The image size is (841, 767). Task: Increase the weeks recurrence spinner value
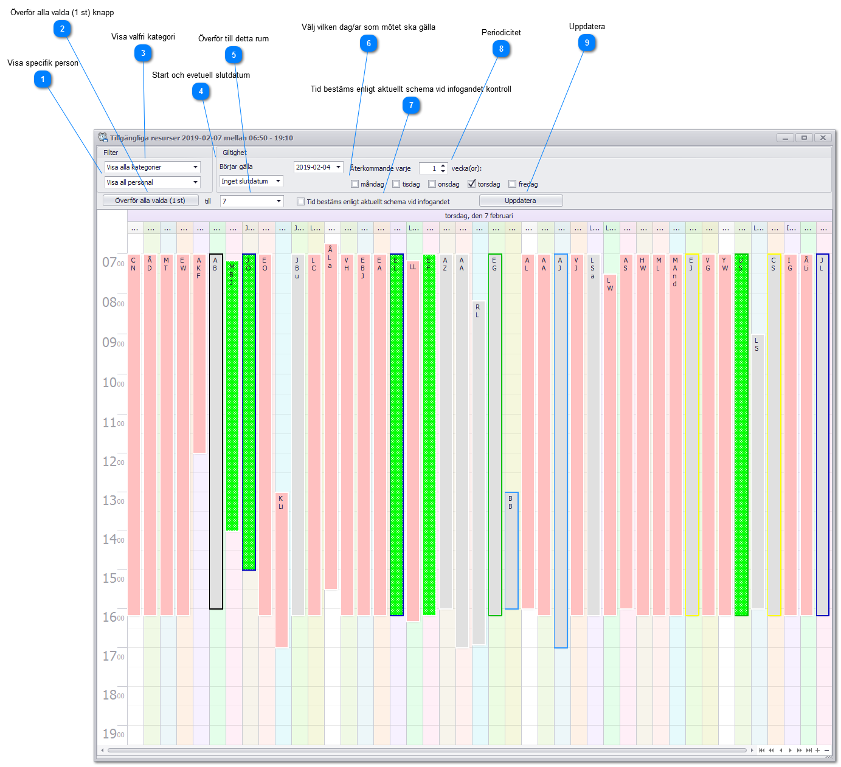coord(443,165)
